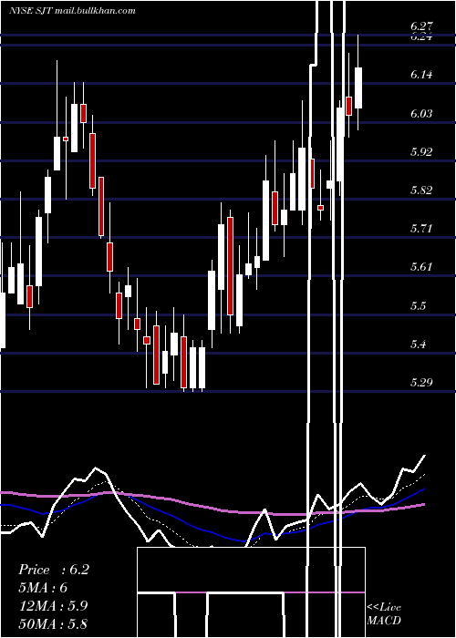The height and width of the screenshot is (638, 456).
Task: Click the last white candlestick near 6.14
Action: pyautogui.click(x=358, y=87)
